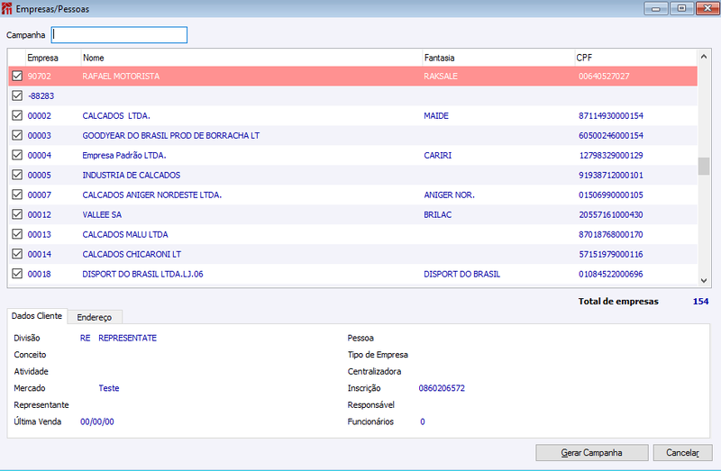The image size is (721, 471).
Task: Click CPF value 01084522000696
Action: [x=611, y=274]
